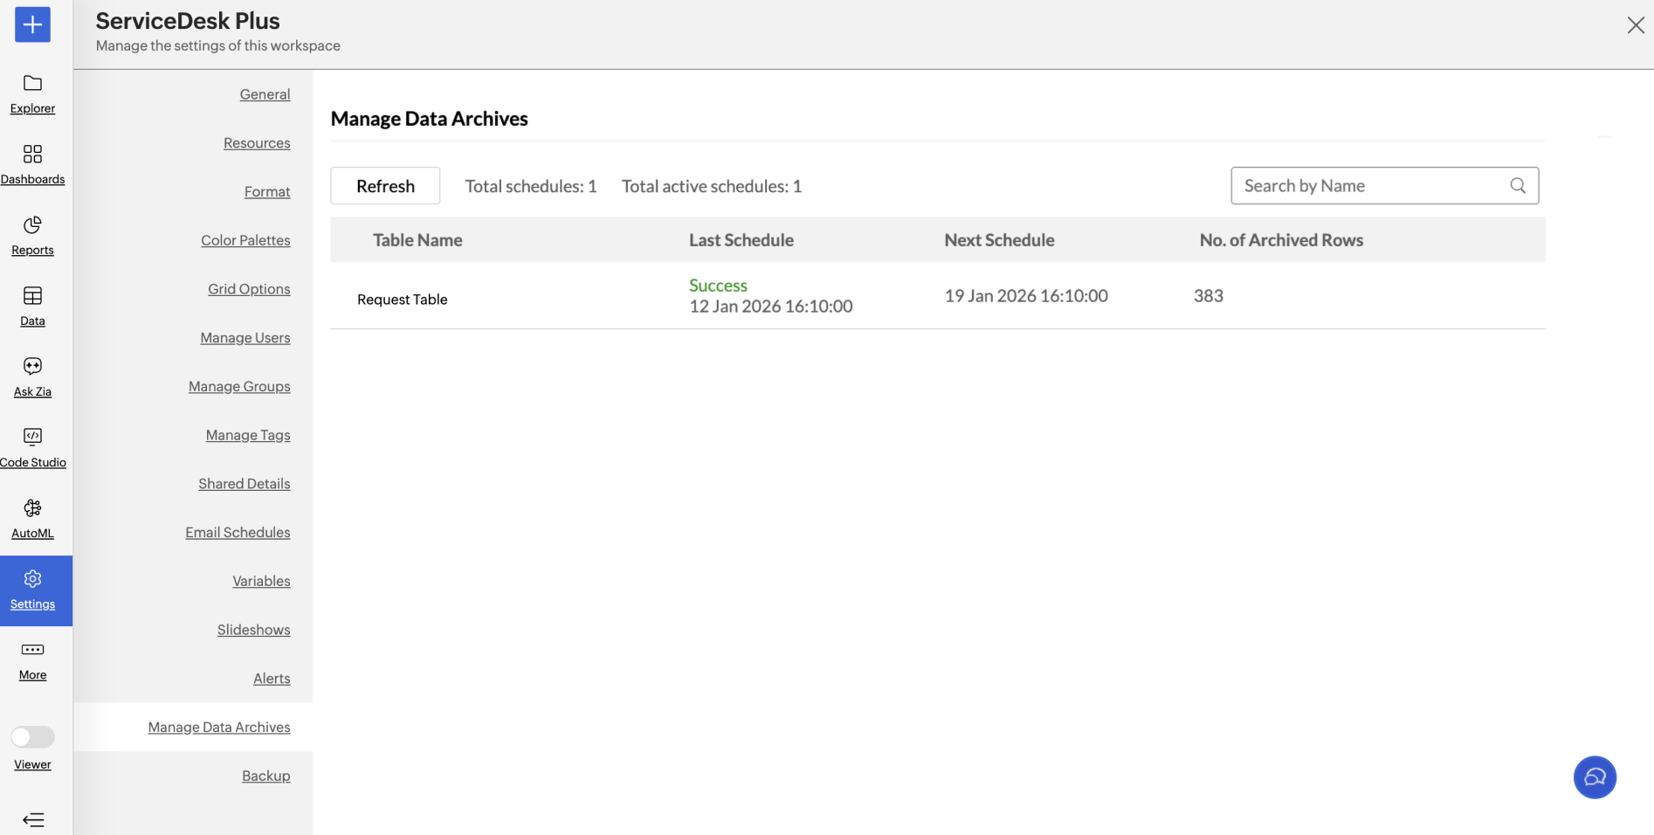Image resolution: width=1654 pixels, height=835 pixels.
Task: Select the Email Schedules settings item
Action: (238, 533)
